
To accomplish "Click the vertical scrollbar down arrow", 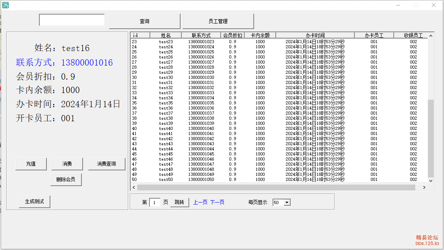I will pyautogui.click(x=430, y=181).
